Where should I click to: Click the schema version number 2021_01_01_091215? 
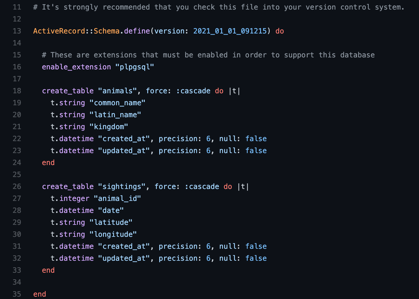(230, 31)
